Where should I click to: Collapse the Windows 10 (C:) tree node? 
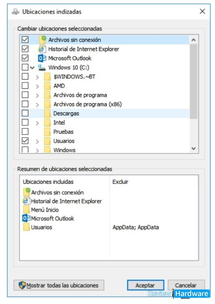32,68
